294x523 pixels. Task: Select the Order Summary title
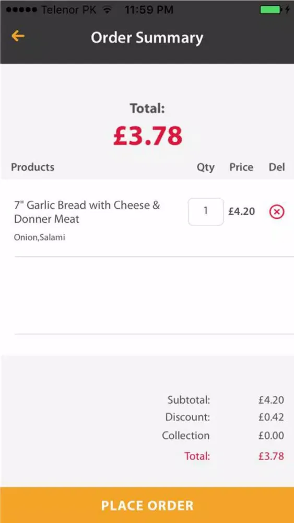coord(147,37)
